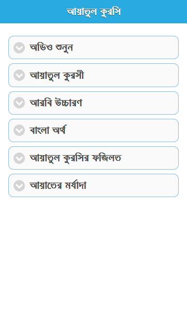The width and height of the screenshot is (187, 332).
Task: Click the down chevron icon for আয়াতের মর্যাদা
Action: (x=19, y=186)
